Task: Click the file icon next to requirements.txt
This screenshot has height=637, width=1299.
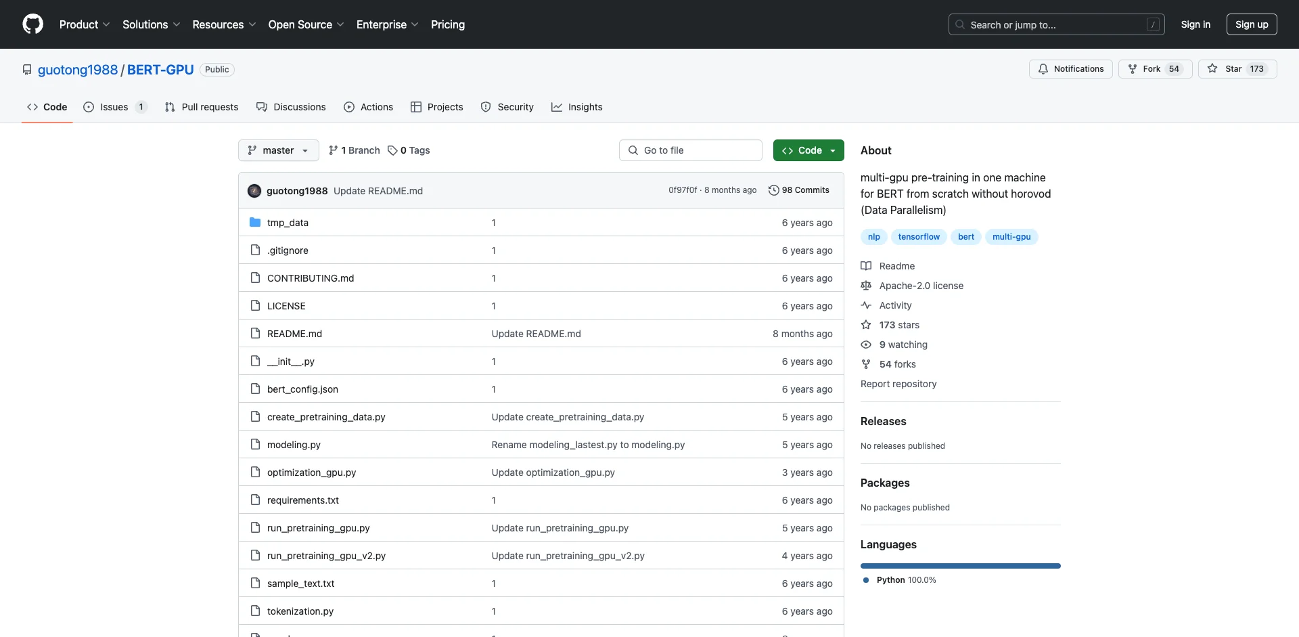Action: (255, 500)
